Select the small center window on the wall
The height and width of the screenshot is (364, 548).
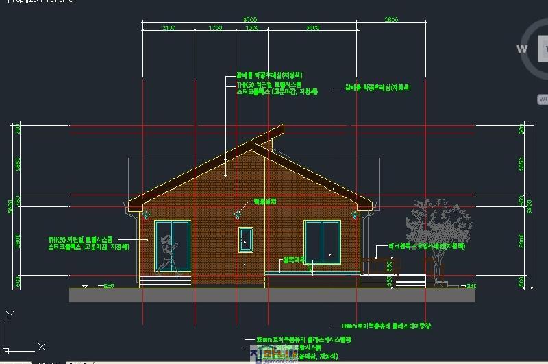tap(246, 239)
